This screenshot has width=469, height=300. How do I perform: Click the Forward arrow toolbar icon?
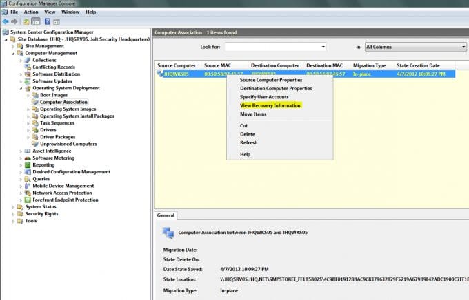(x=14, y=21)
